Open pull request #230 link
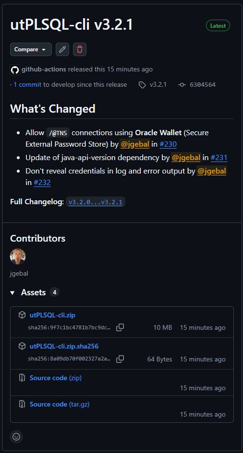Screen dimensions: 243x453 coord(168,144)
